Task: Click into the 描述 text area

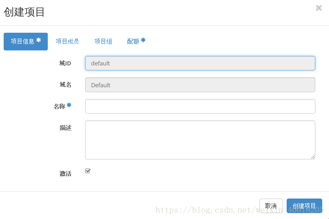Action: [x=200, y=140]
